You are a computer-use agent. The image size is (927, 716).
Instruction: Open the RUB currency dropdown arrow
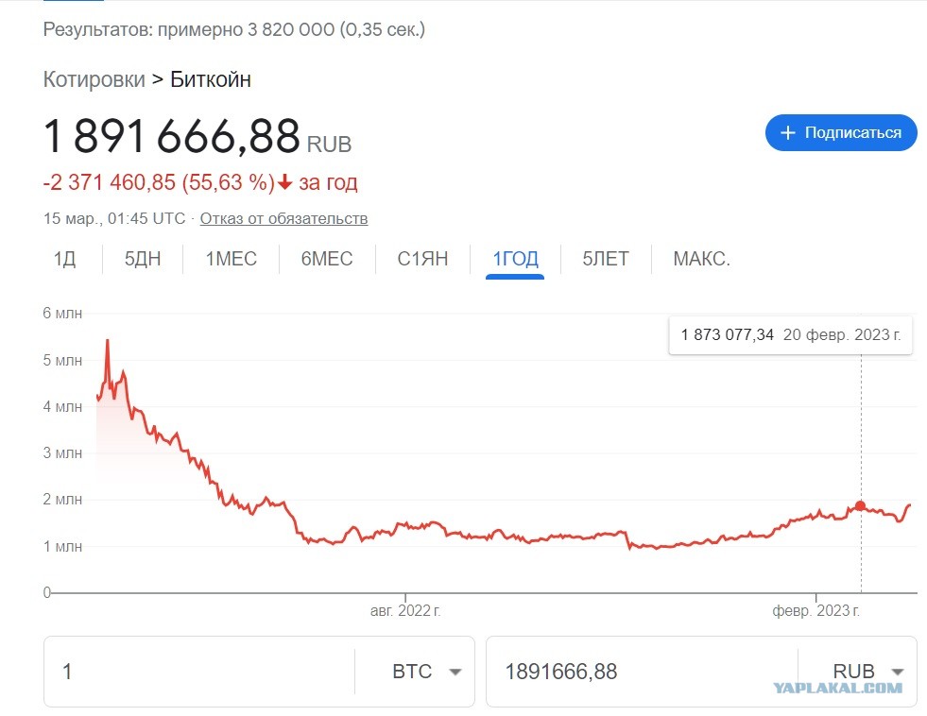pos(898,672)
